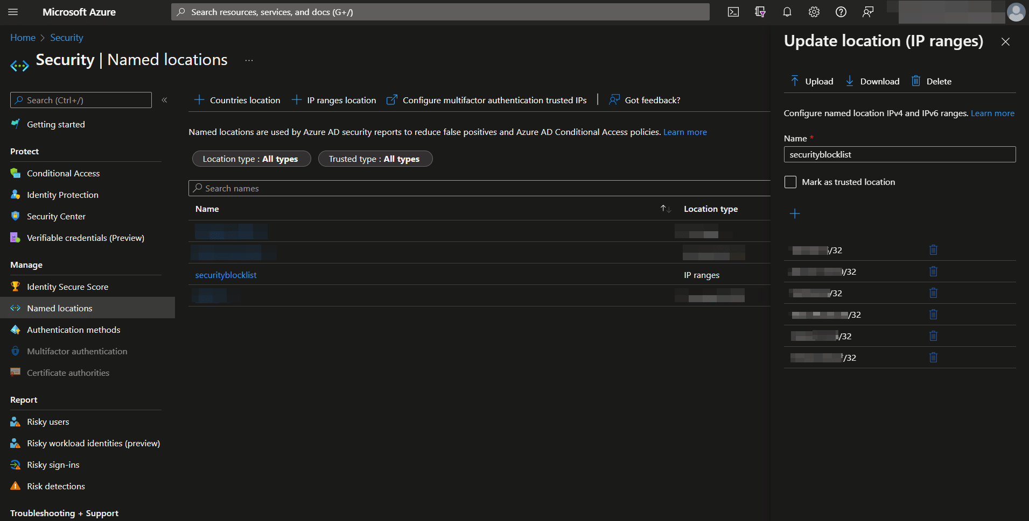Delete the last /32 IP range entry
The image size is (1029, 521).
coord(933,358)
